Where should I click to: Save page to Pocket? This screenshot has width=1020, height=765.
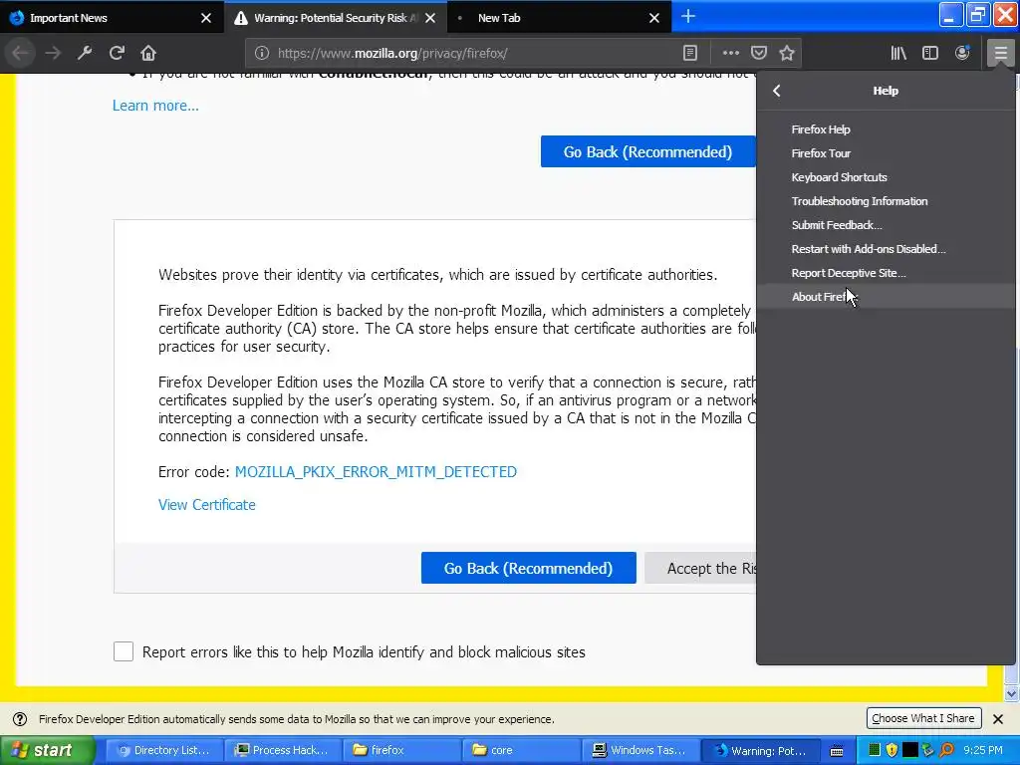(x=758, y=54)
